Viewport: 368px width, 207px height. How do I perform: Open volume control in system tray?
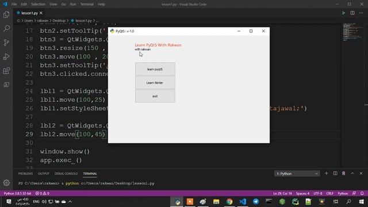(x=44, y=202)
